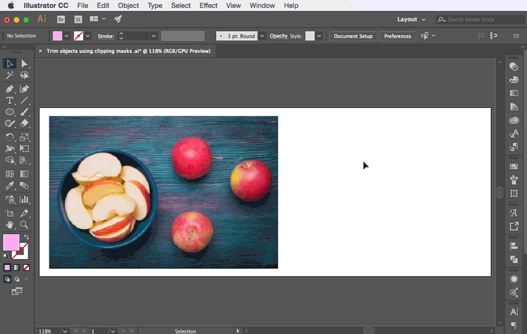Screen dimensions: 527x334
Task: Open the Preferences button
Action: tap(397, 36)
